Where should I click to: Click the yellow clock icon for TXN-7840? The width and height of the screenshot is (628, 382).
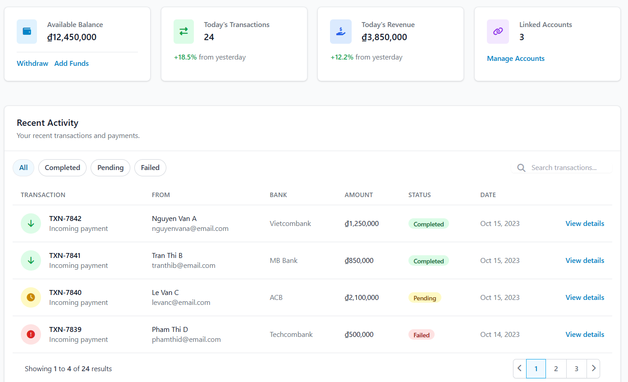click(x=31, y=297)
